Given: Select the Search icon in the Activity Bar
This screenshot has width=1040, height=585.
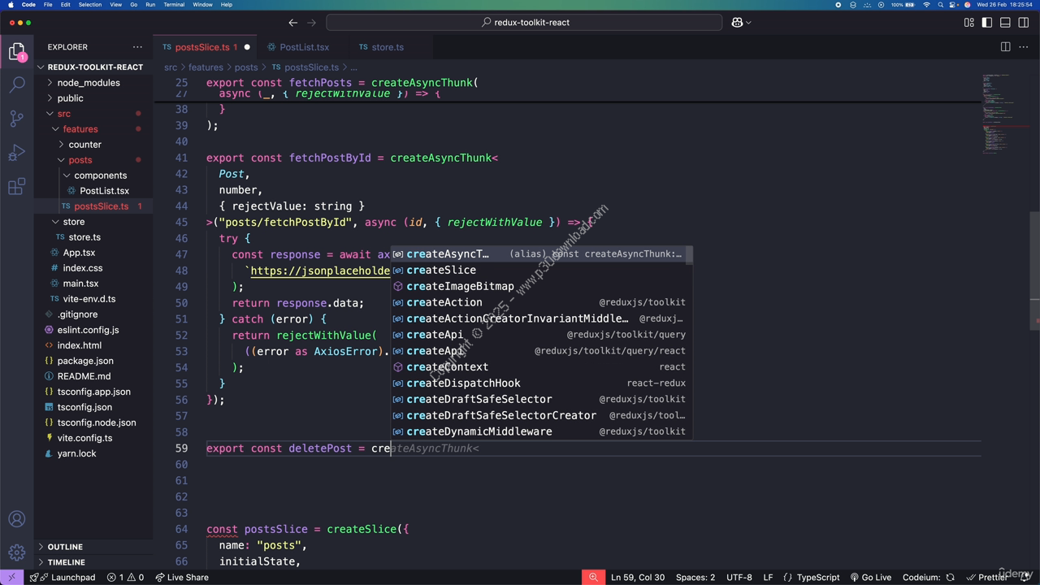Looking at the screenshot, I should [x=17, y=84].
